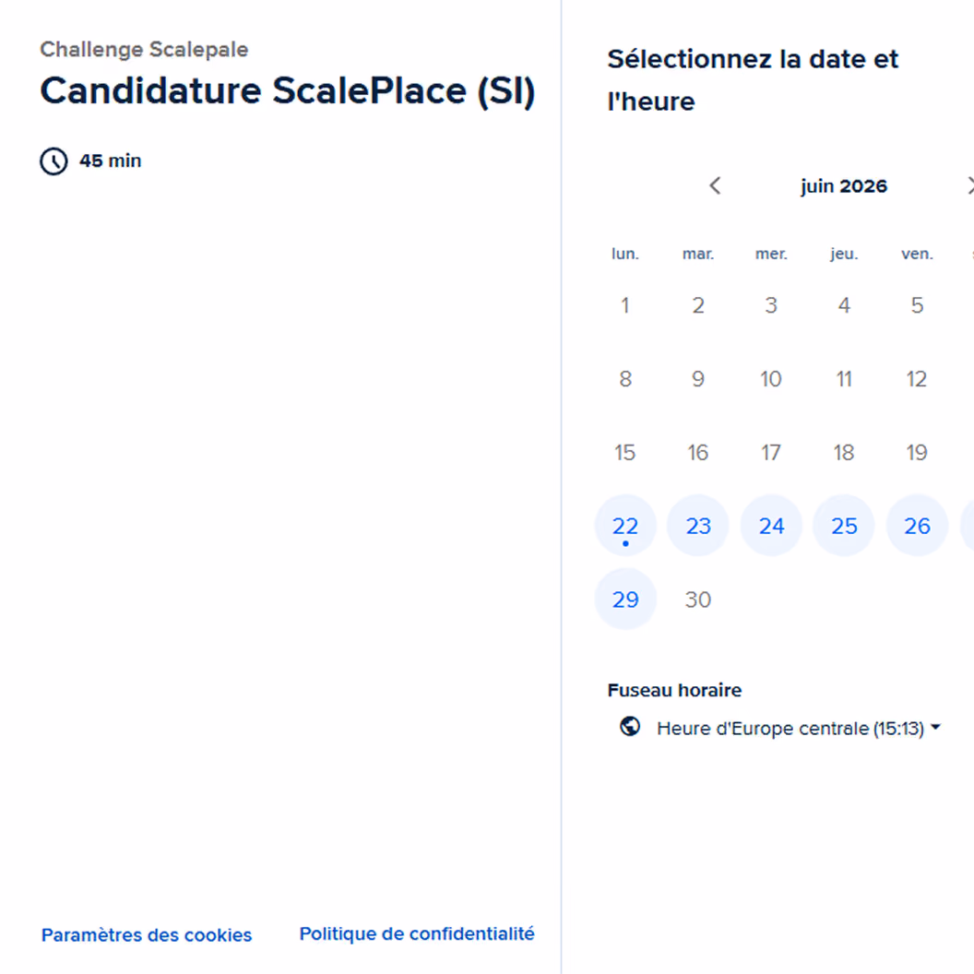
Task: Click the clock duration icon
Action: 54,161
